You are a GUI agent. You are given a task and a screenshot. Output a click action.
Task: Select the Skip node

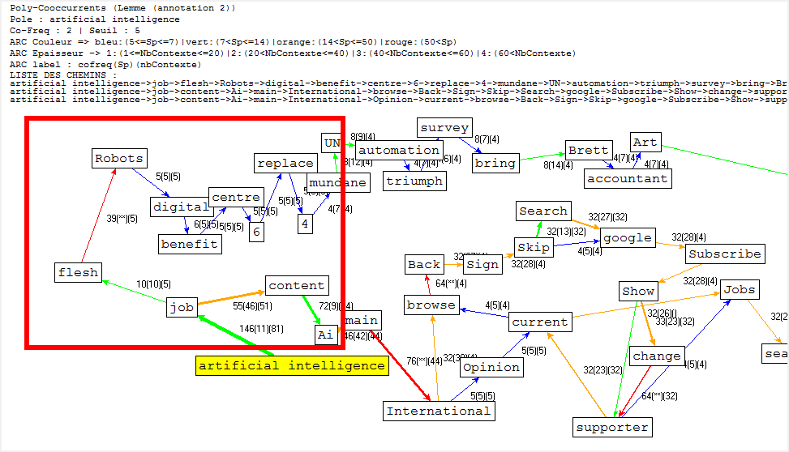click(x=534, y=247)
